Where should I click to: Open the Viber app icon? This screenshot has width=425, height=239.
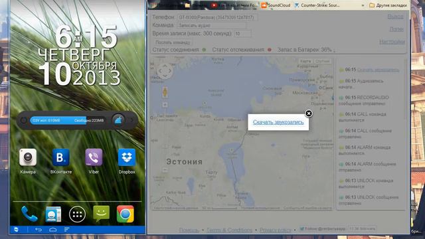point(94,157)
